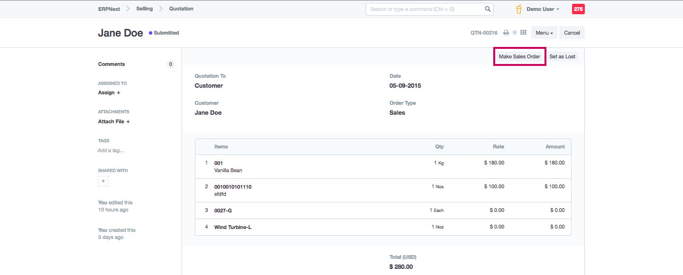The image size is (683, 275).
Task: Click the orange drink cup avatar icon
Action: [519, 9]
